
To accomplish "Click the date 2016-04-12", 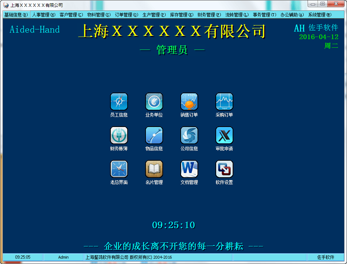I will click(x=319, y=37).
